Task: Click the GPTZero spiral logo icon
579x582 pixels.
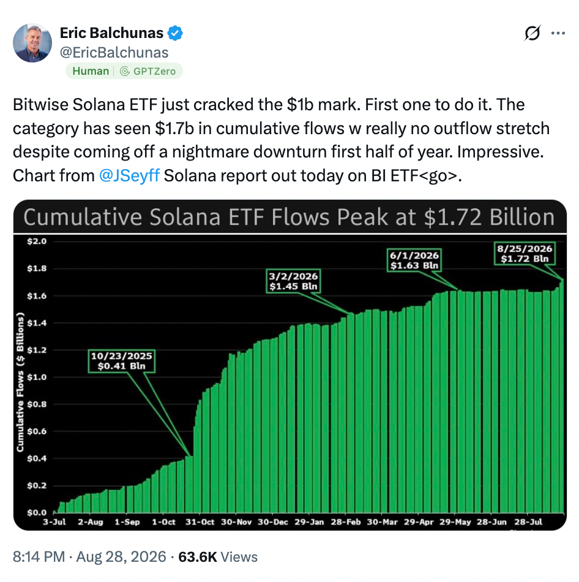Action: tap(125, 71)
